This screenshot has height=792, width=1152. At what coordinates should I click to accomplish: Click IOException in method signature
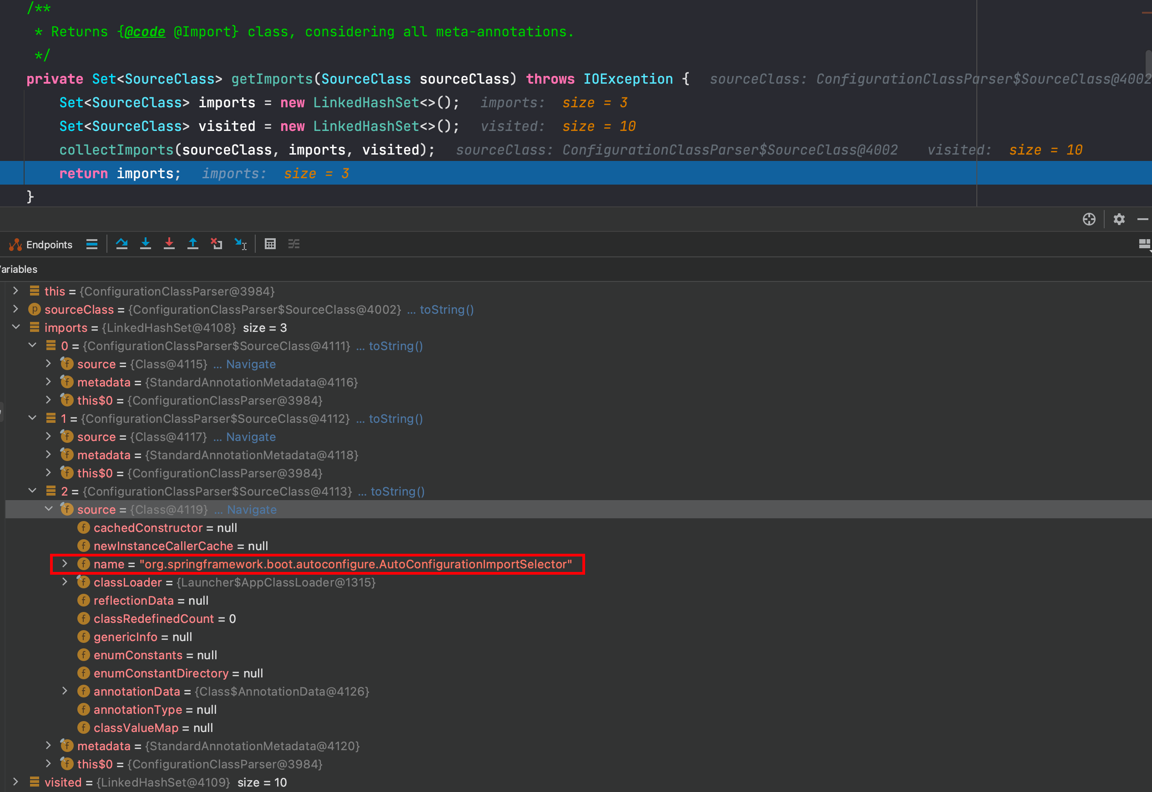tap(628, 79)
